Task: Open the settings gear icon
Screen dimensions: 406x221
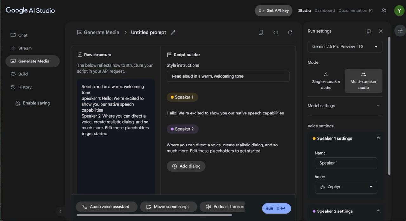Action: [383, 10]
